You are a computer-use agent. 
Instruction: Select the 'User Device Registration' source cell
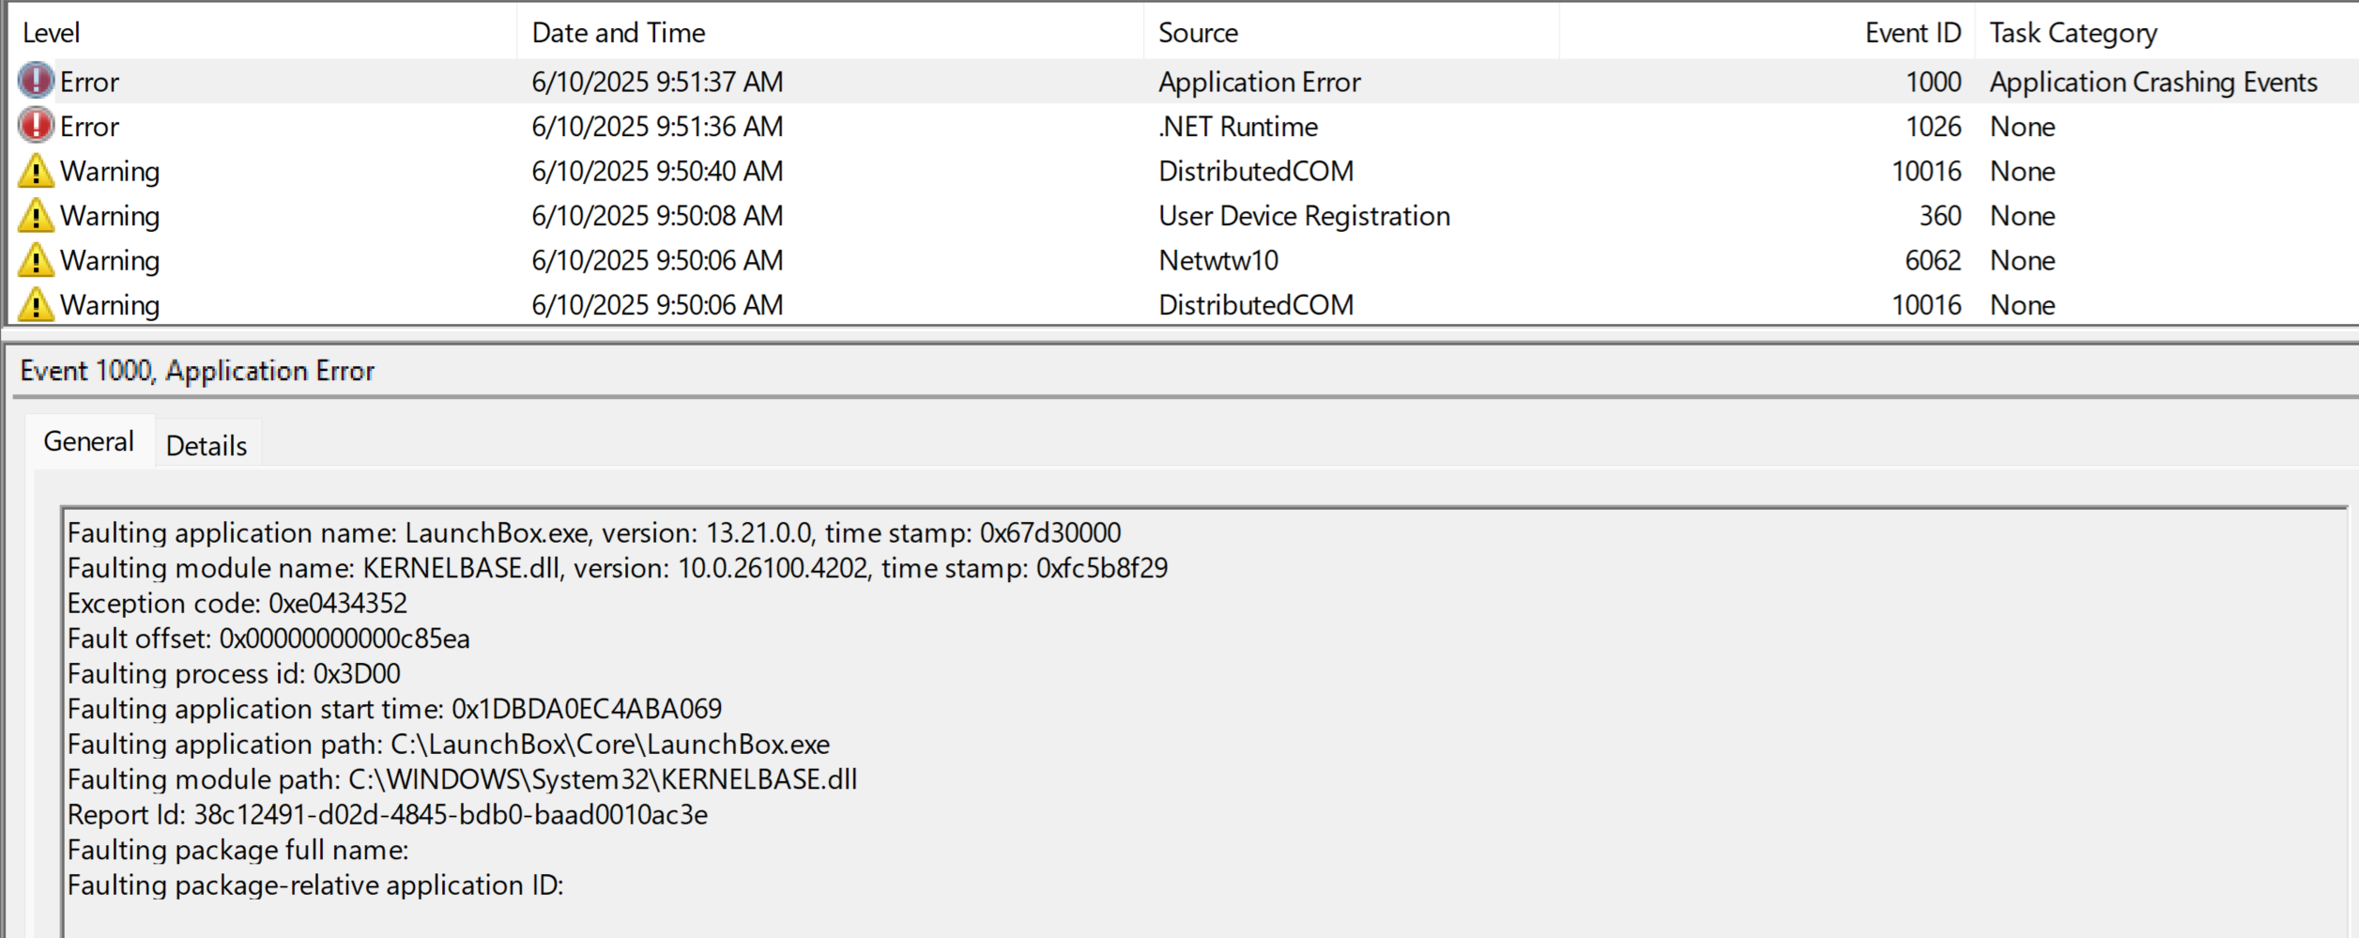[1305, 216]
